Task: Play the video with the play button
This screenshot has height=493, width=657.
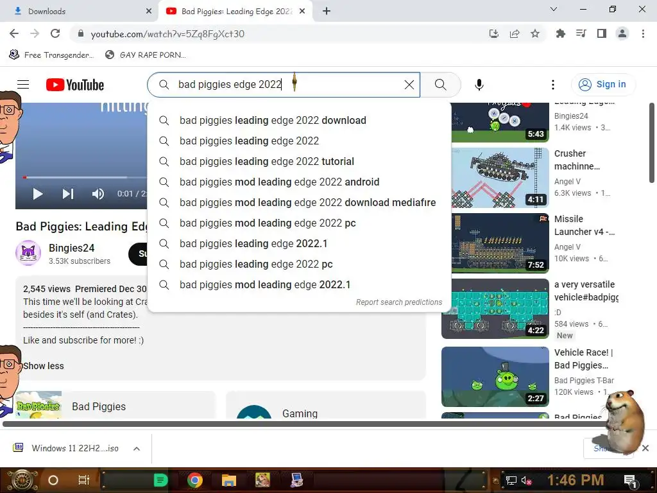Action: 38,194
